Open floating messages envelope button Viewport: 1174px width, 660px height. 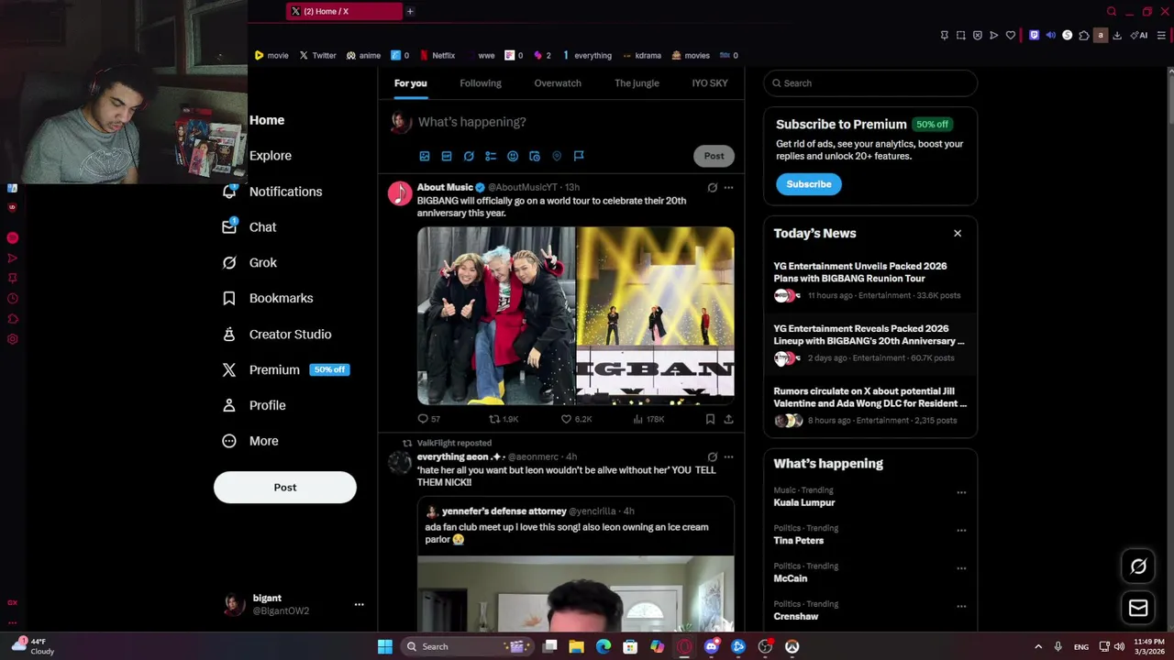coord(1138,608)
